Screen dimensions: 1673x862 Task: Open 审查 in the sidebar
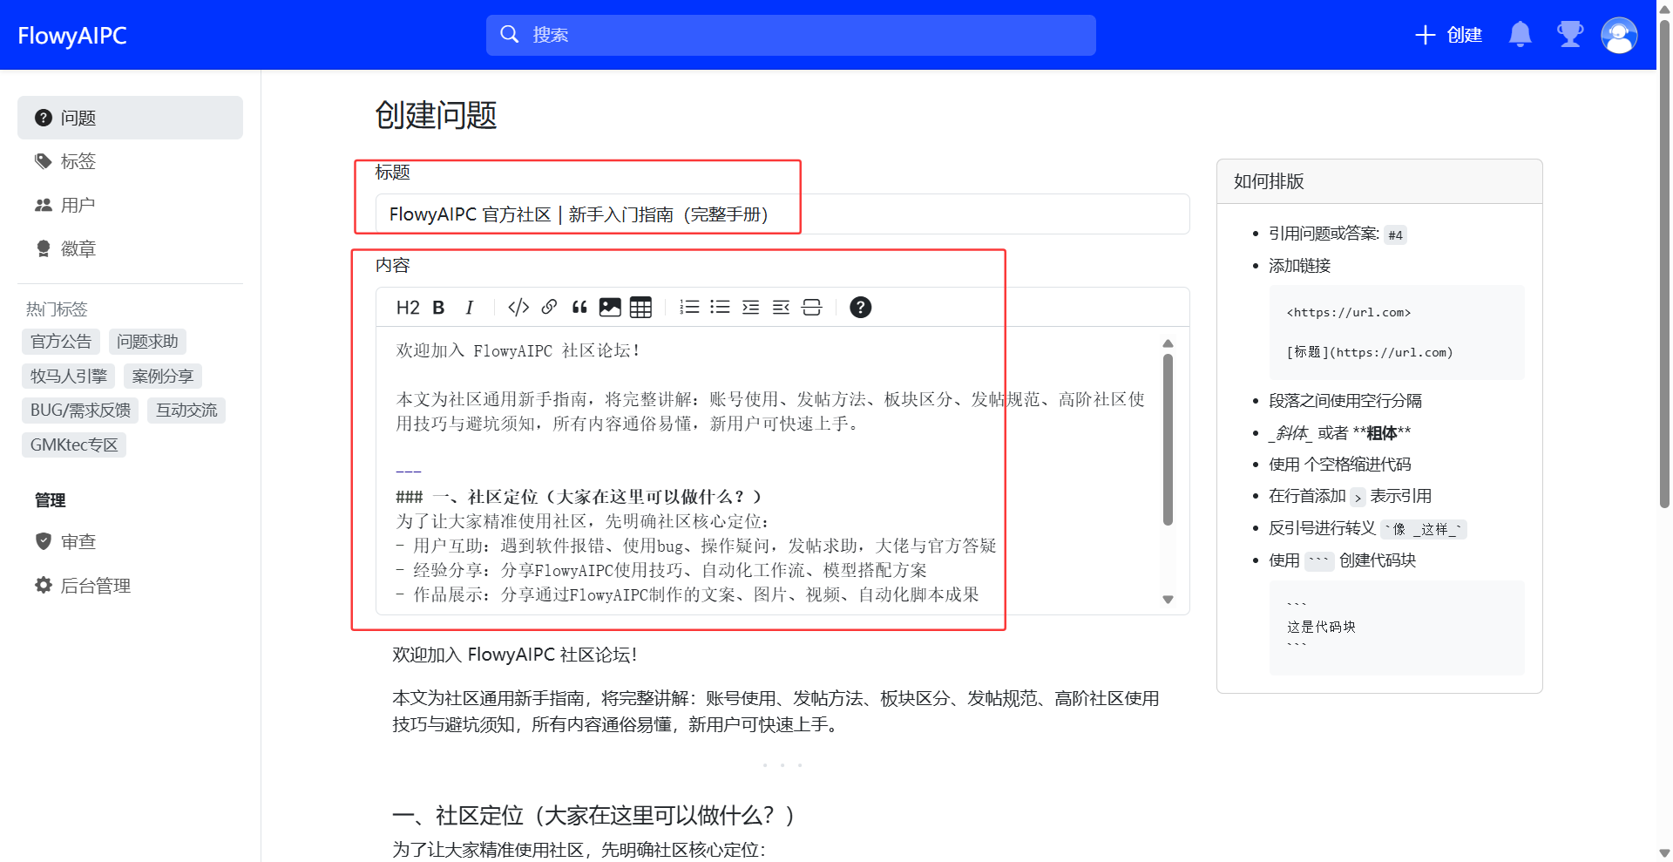[130, 541]
